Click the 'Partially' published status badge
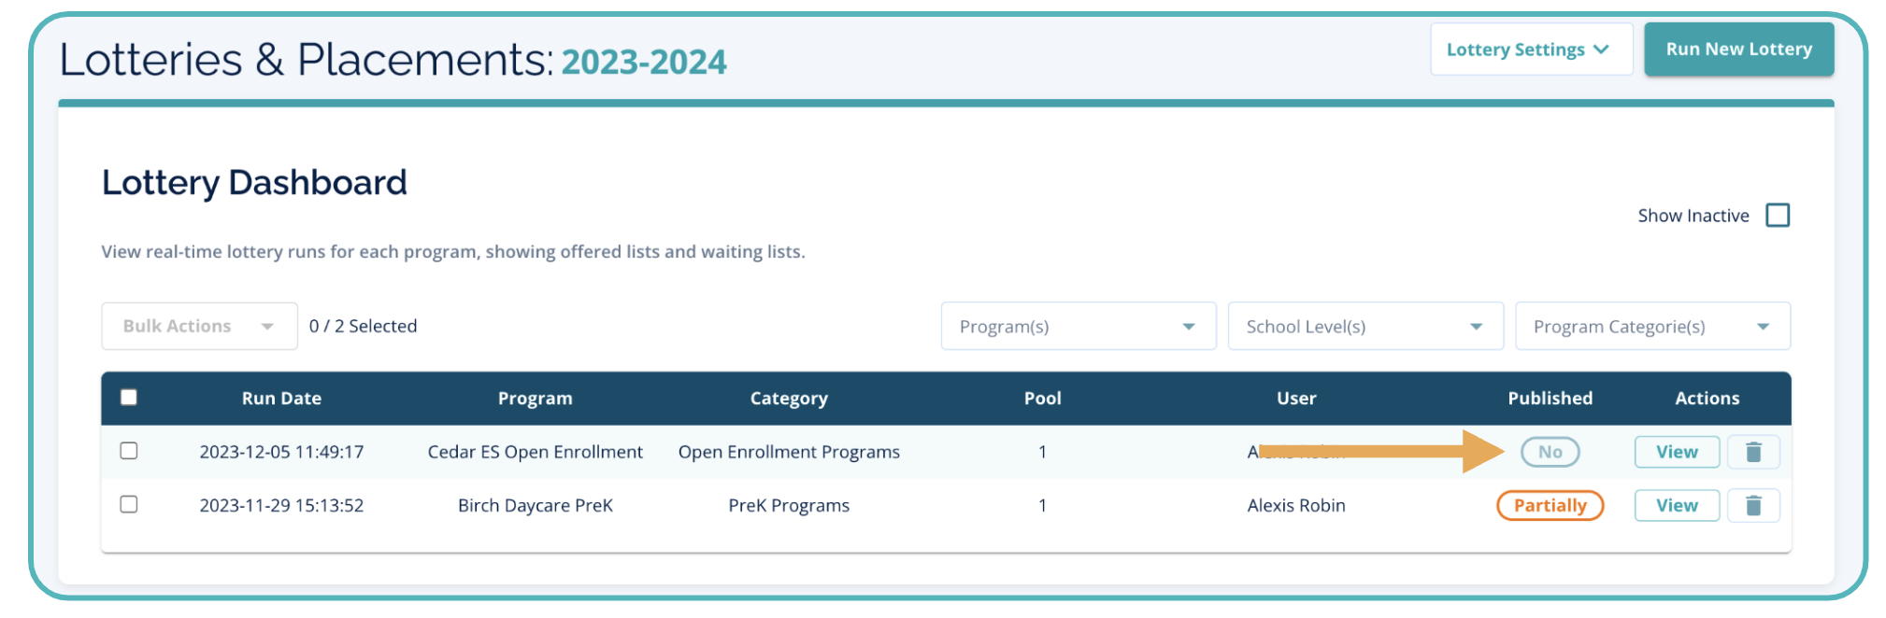 click(1550, 505)
